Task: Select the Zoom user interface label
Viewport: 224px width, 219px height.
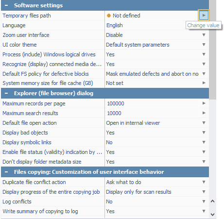Action: tap(26, 35)
